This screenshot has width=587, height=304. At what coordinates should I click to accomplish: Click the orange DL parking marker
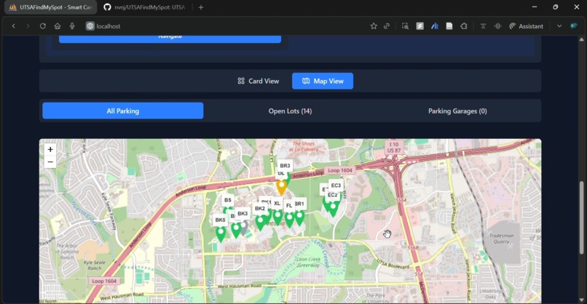coord(282,188)
